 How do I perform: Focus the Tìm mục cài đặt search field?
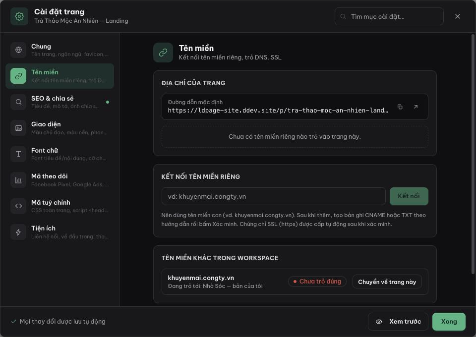[x=389, y=16]
